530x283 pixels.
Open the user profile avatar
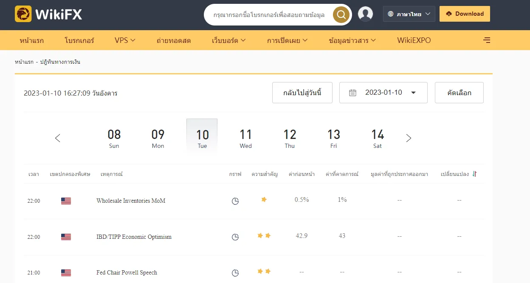(x=365, y=14)
